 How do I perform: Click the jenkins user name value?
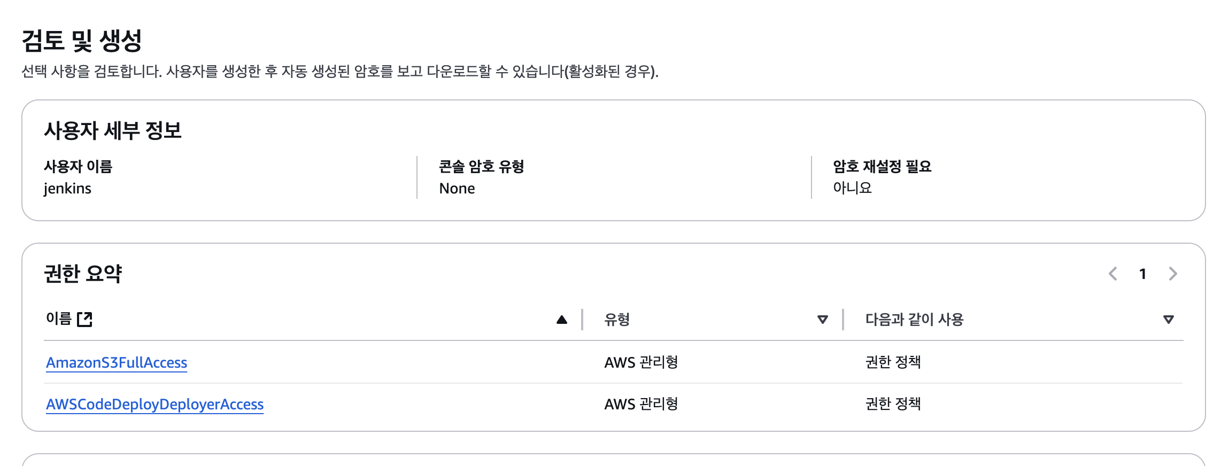coord(67,189)
